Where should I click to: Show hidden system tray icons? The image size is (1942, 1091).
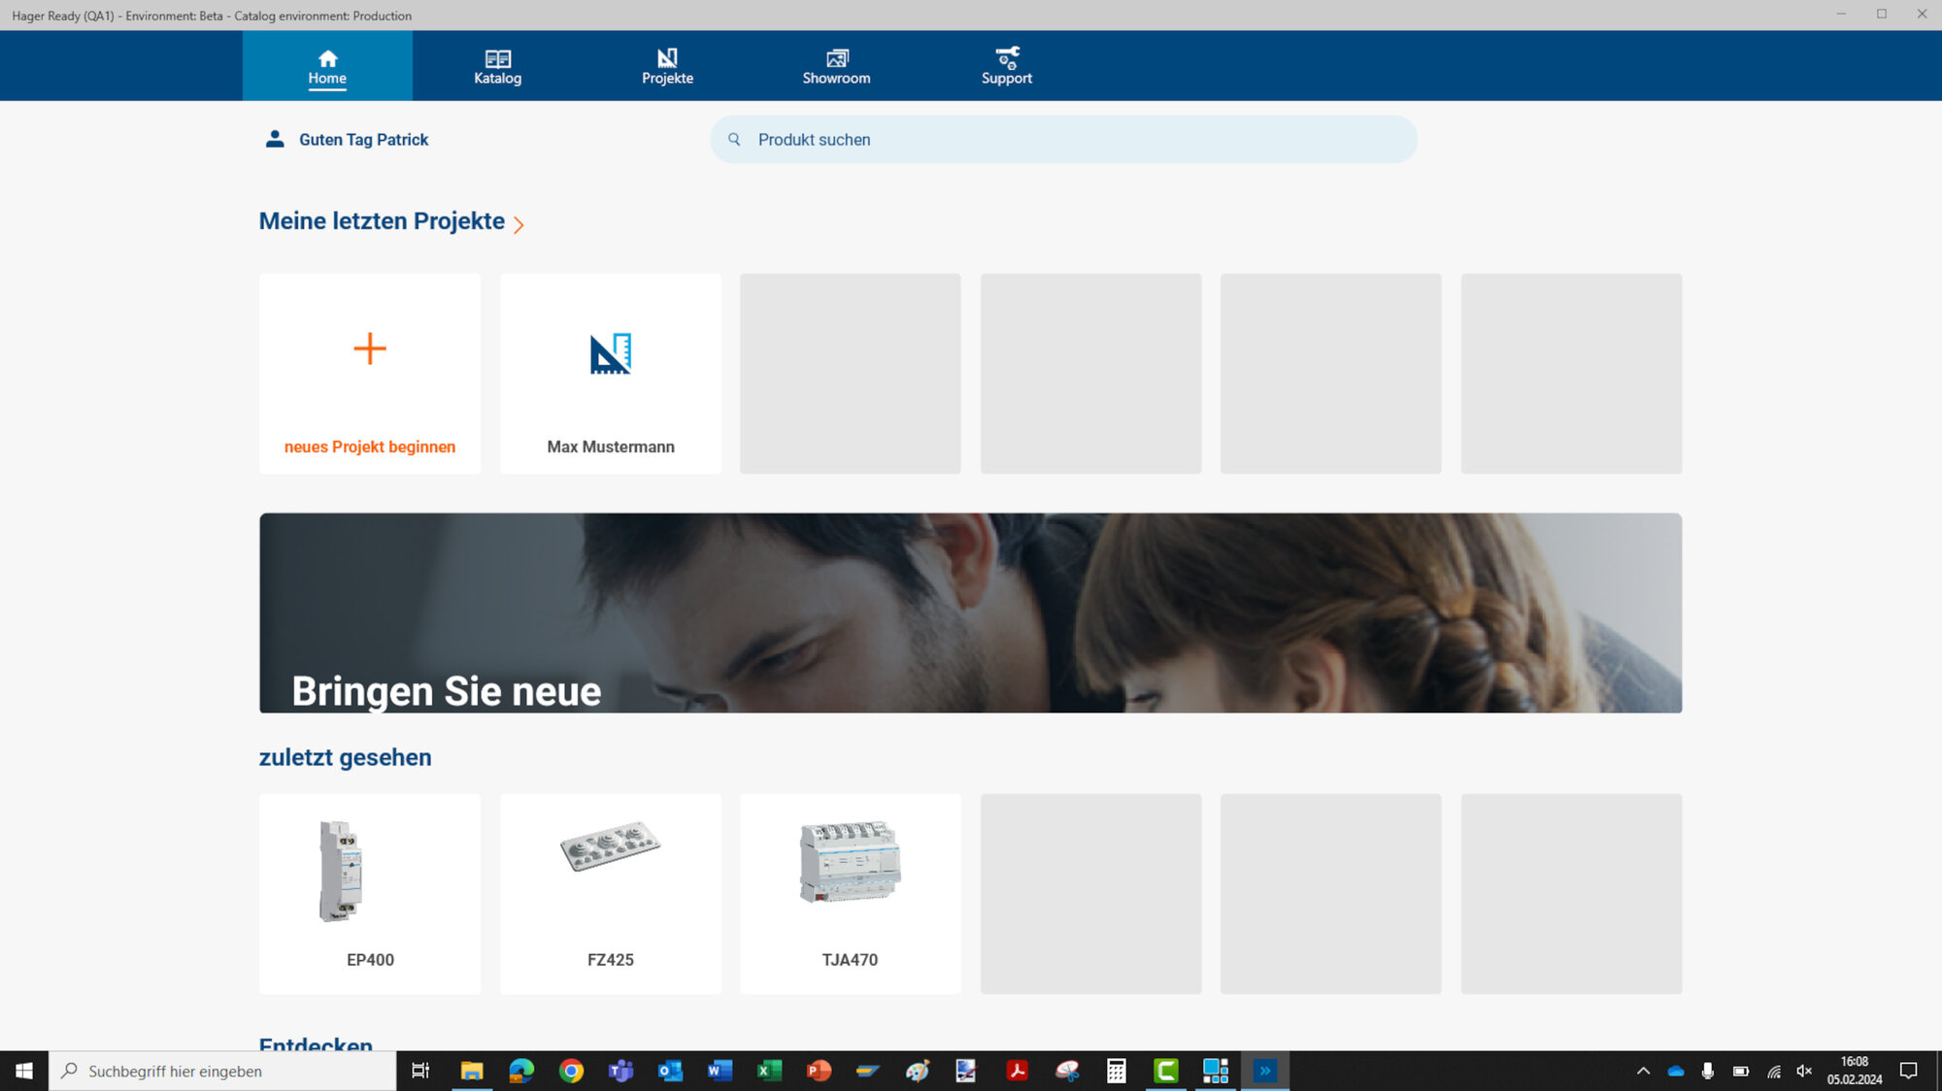pyautogui.click(x=1643, y=1071)
